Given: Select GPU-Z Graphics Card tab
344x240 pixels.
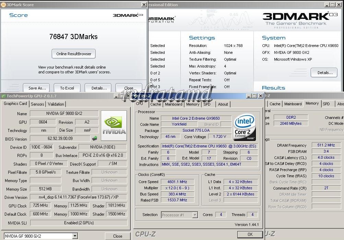Looking at the screenshot, I should pyautogui.click(x=15, y=104).
